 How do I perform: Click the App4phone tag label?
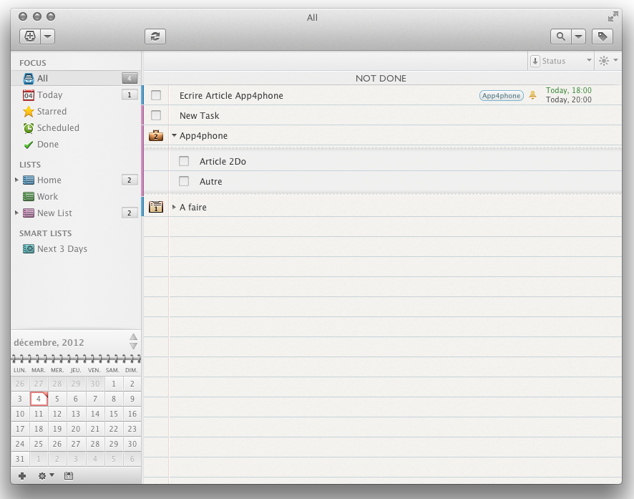[501, 95]
